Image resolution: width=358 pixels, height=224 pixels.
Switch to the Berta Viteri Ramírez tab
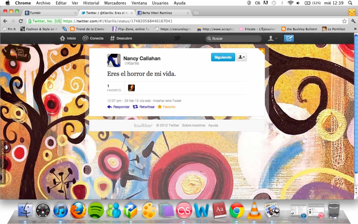(161, 13)
